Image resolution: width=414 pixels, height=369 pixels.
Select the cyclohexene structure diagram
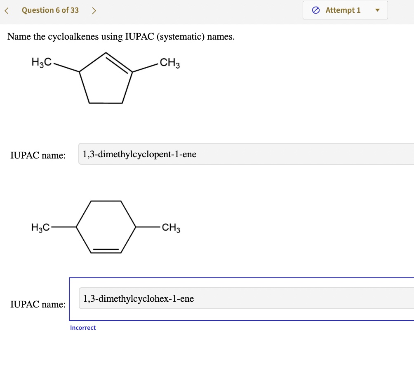coord(106,226)
